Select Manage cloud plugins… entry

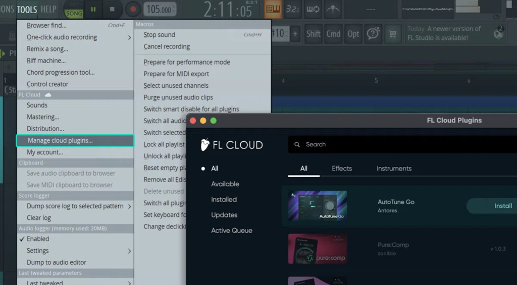pos(75,141)
